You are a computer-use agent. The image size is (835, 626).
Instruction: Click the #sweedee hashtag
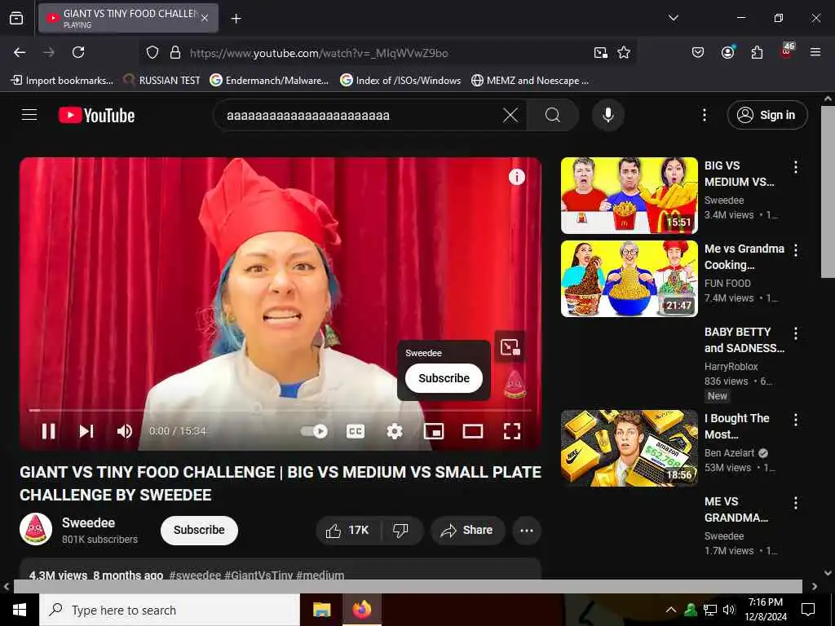(x=195, y=575)
